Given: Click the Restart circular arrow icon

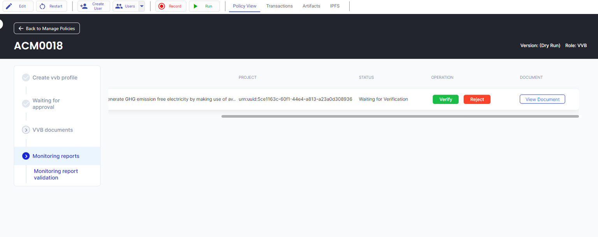Looking at the screenshot, I should pyautogui.click(x=42, y=6).
